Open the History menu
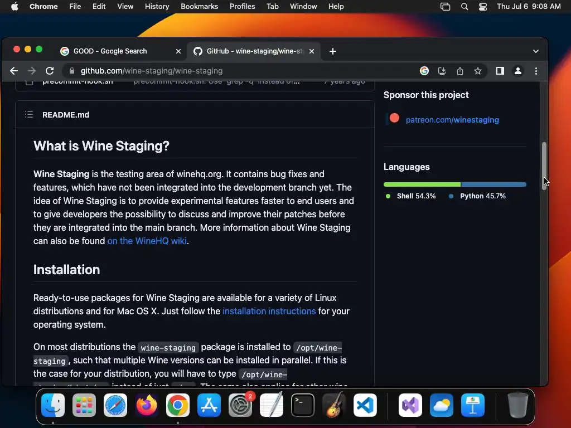 pyautogui.click(x=157, y=7)
